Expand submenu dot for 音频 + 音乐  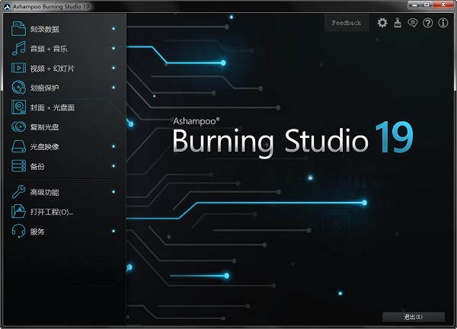pyautogui.click(x=113, y=48)
